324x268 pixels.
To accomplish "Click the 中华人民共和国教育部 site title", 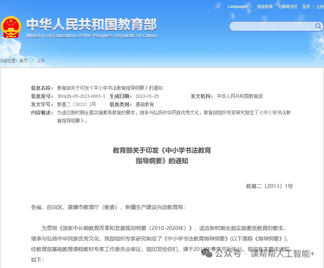I will [x=91, y=25].
